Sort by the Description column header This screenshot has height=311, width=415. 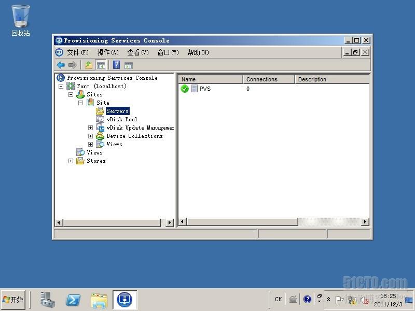(x=332, y=79)
